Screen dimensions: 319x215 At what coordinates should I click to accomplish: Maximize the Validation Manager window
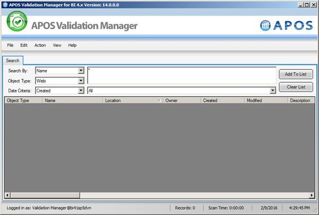pyautogui.click(x=307, y=5)
